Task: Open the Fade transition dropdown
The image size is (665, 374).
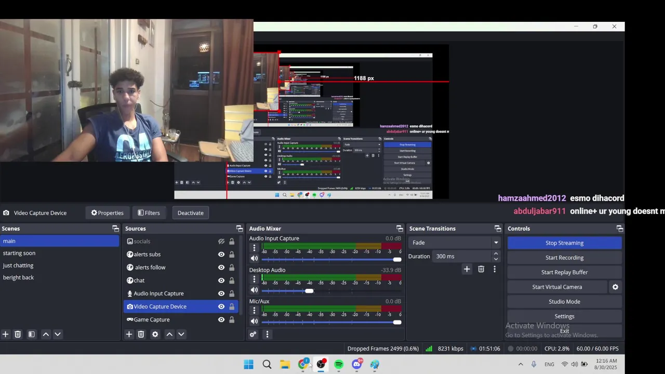Action: (455, 243)
